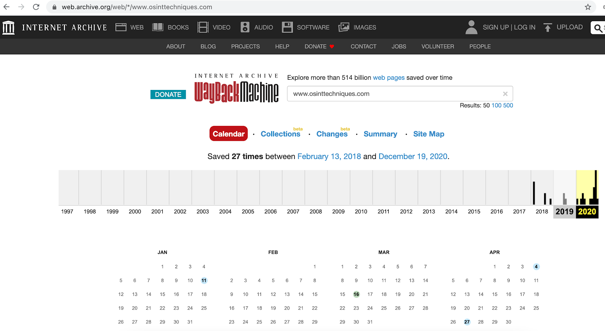Screen dimensions: 605x331
Task: Switch to the Changes tab
Action: click(x=332, y=134)
